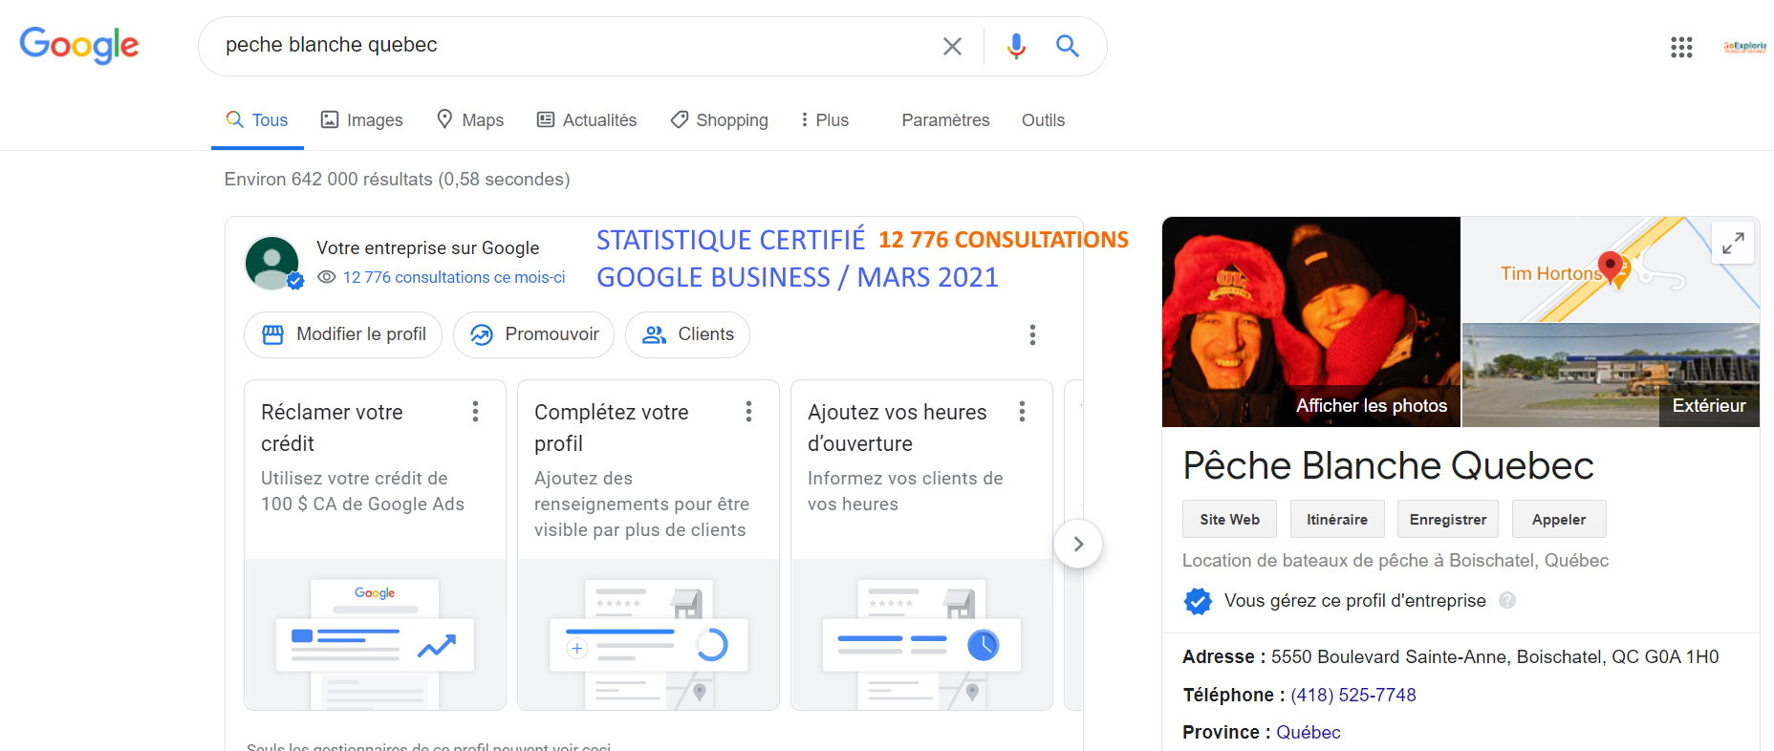Click into the search field text

point(332,45)
